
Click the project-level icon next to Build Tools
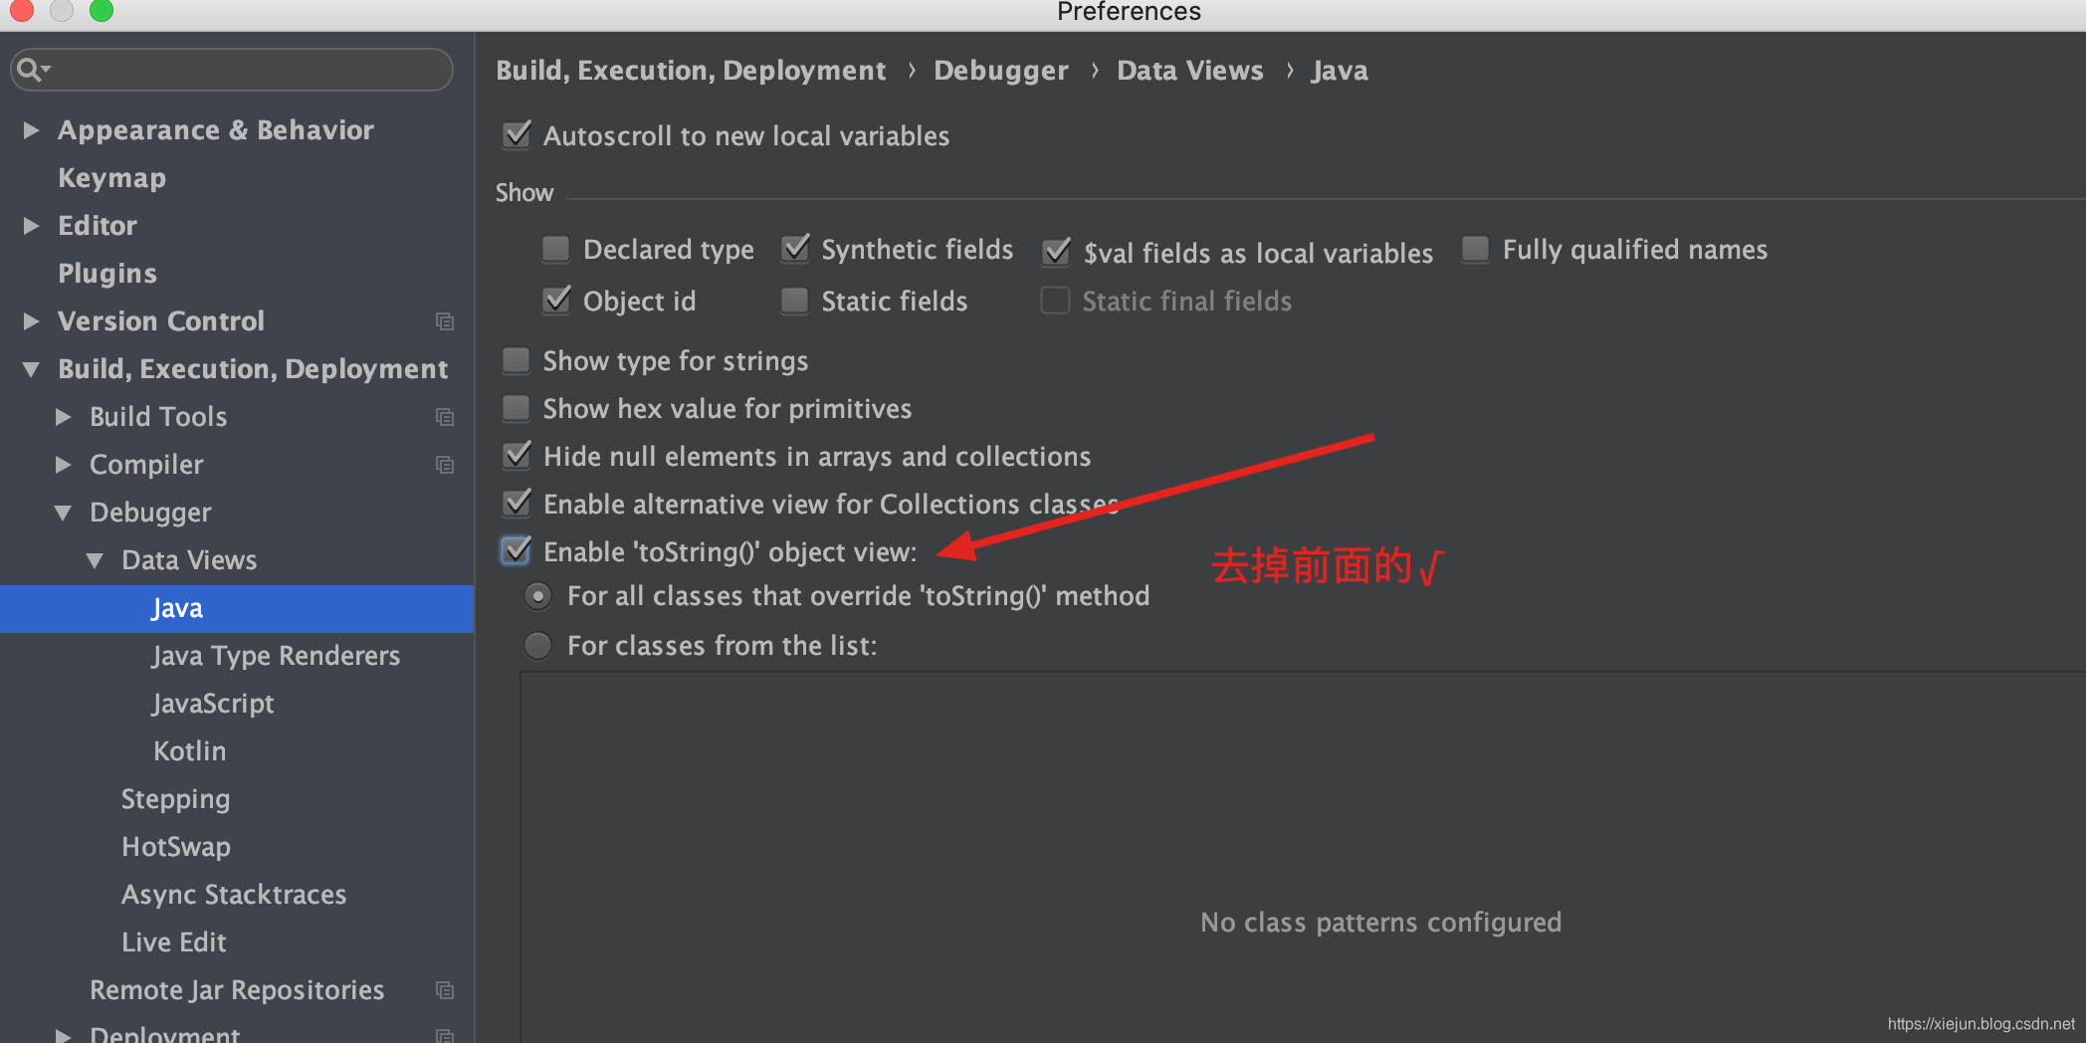tap(445, 417)
